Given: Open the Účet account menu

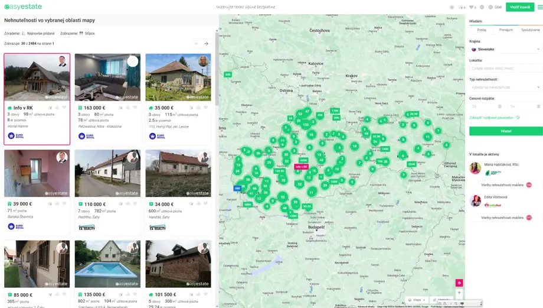Looking at the screenshot, I should [x=495, y=7].
